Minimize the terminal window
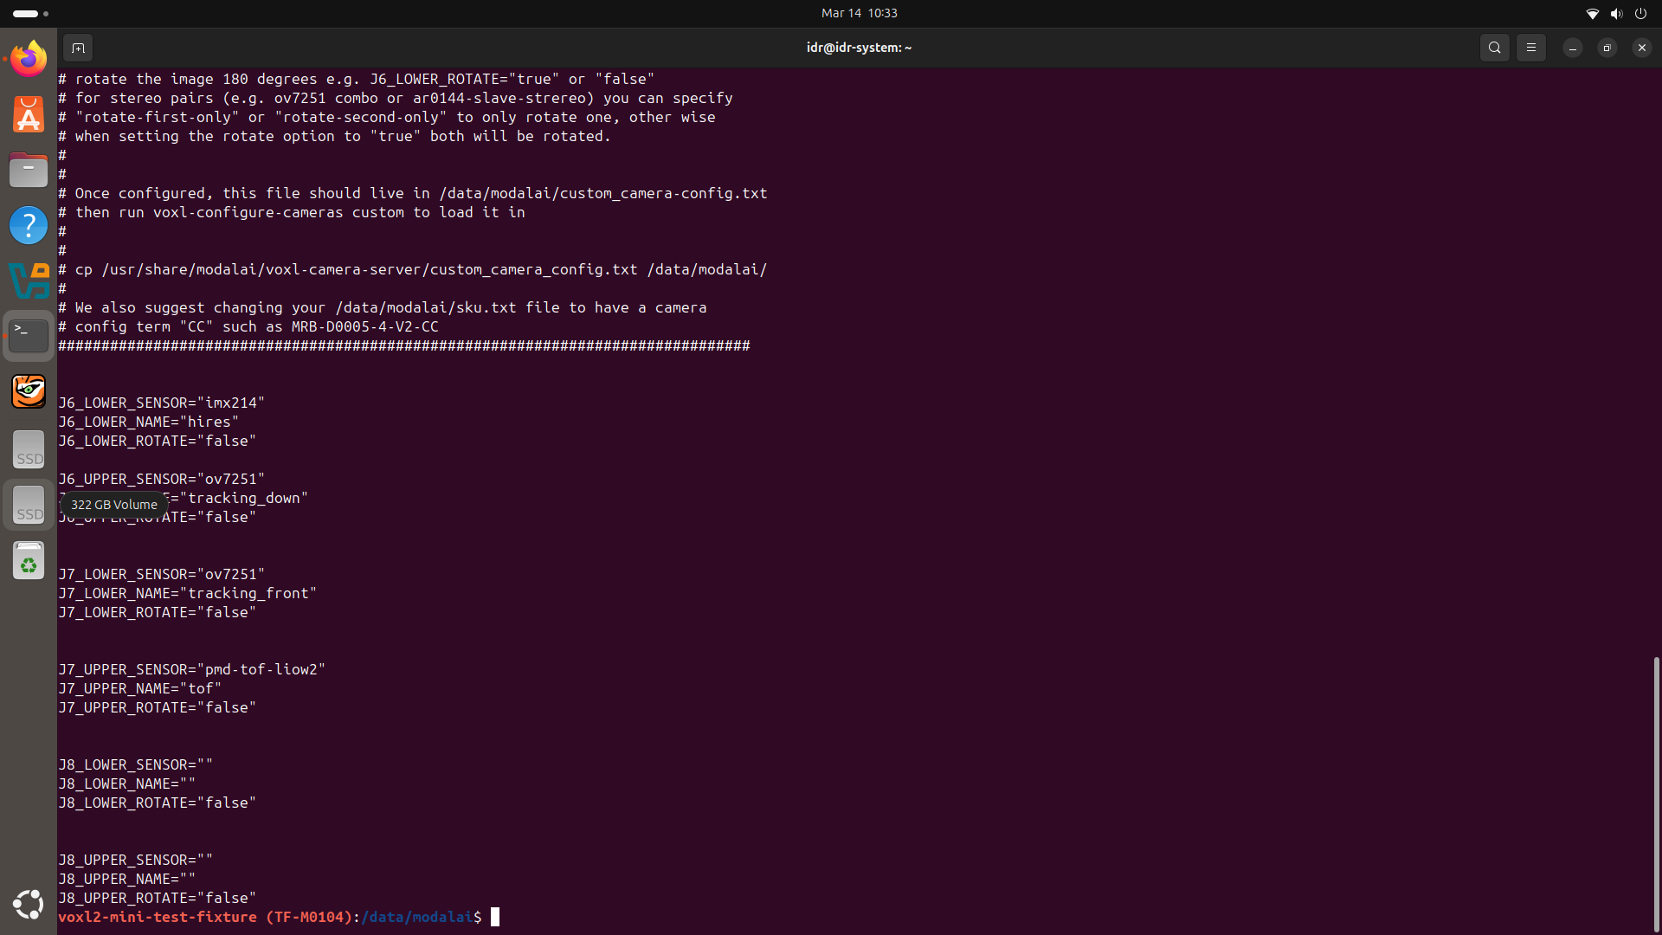 coord(1572,48)
